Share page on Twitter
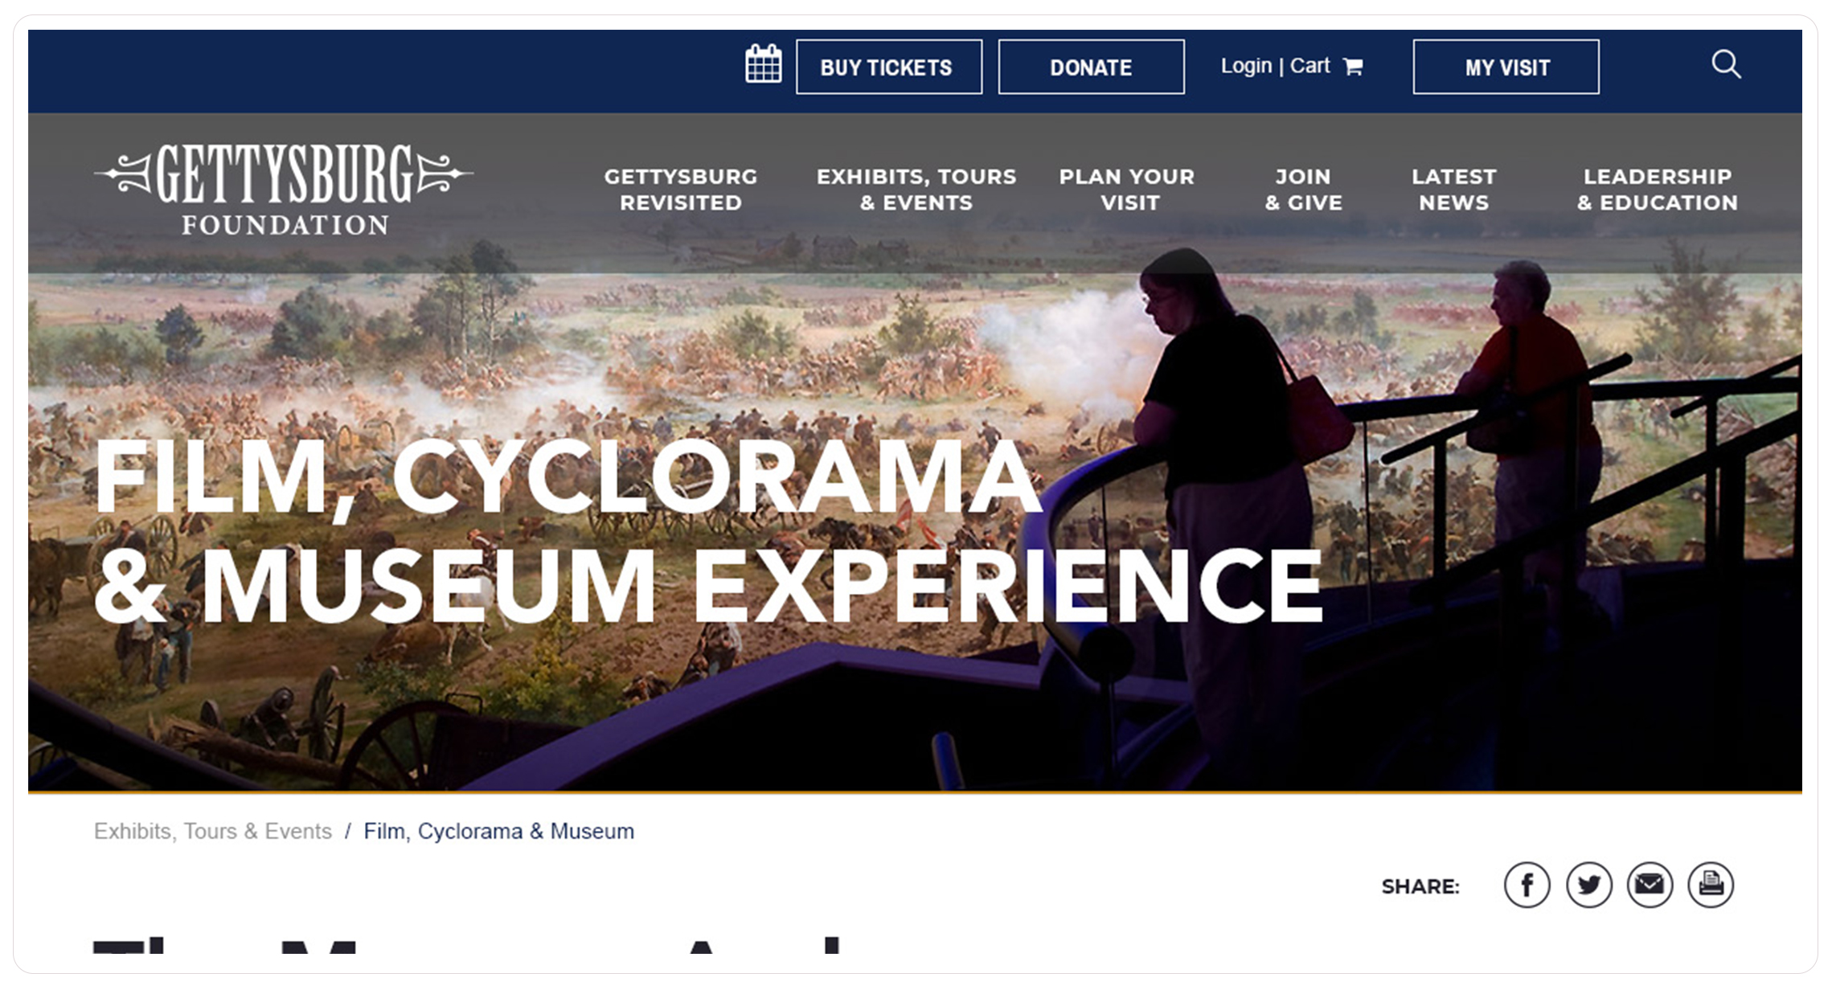This screenshot has height=990, width=1832. [x=1588, y=886]
